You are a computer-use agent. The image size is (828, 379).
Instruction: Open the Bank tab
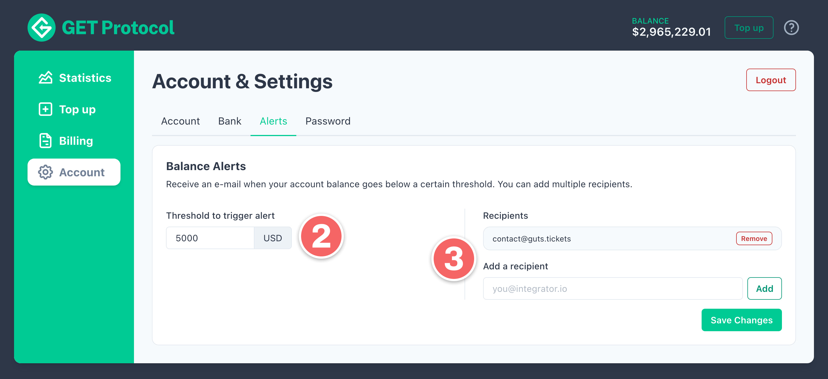[229, 121]
